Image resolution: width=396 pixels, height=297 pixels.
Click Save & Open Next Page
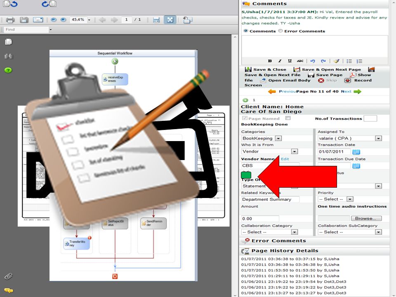coord(327,69)
